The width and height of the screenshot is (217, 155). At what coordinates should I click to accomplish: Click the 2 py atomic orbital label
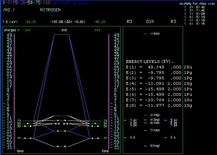pos(133,123)
